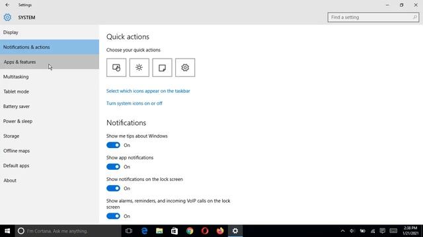The image size is (423, 237).
Task: Click the Cortana circle icon
Action: click(21, 231)
